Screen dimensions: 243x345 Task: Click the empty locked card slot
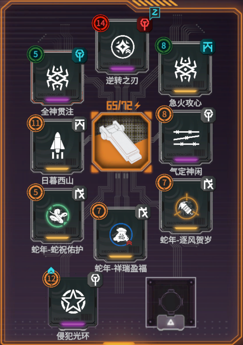(x=171, y=302)
